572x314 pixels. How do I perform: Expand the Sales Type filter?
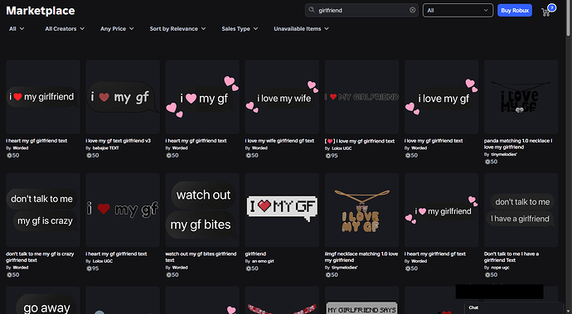pyautogui.click(x=240, y=28)
